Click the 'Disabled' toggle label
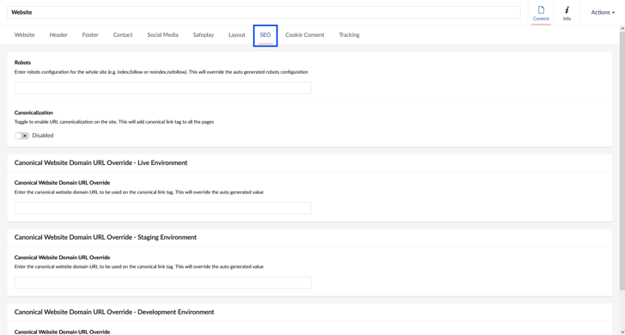 point(43,136)
